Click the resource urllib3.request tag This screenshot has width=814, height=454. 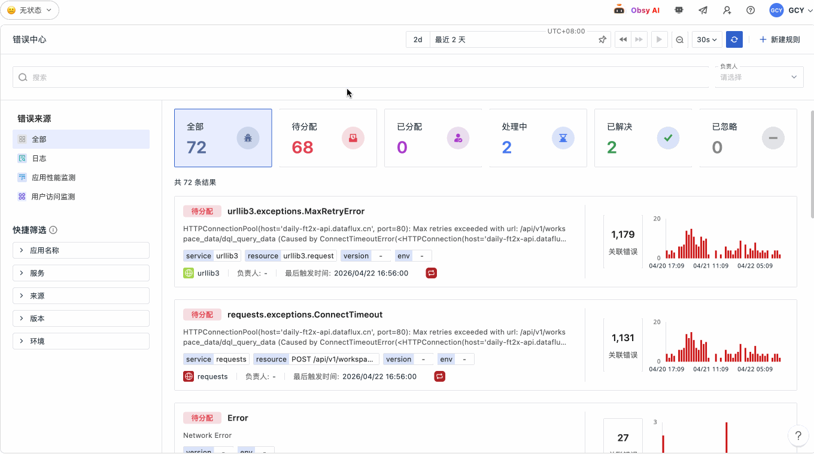(290, 256)
